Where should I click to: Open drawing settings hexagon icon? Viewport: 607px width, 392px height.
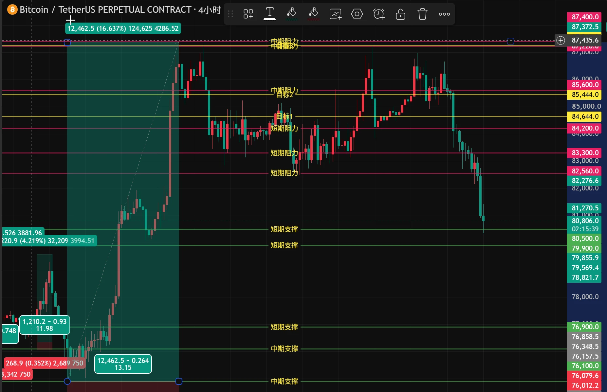point(357,14)
